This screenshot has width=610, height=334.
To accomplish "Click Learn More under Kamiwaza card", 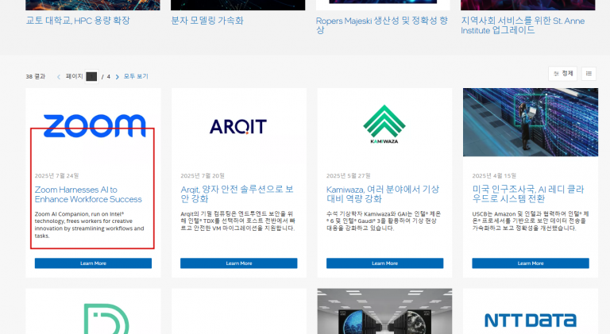I will coord(384,263).
